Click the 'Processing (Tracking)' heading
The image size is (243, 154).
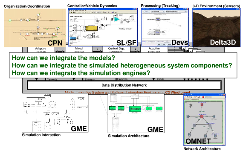(x=160, y=6)
